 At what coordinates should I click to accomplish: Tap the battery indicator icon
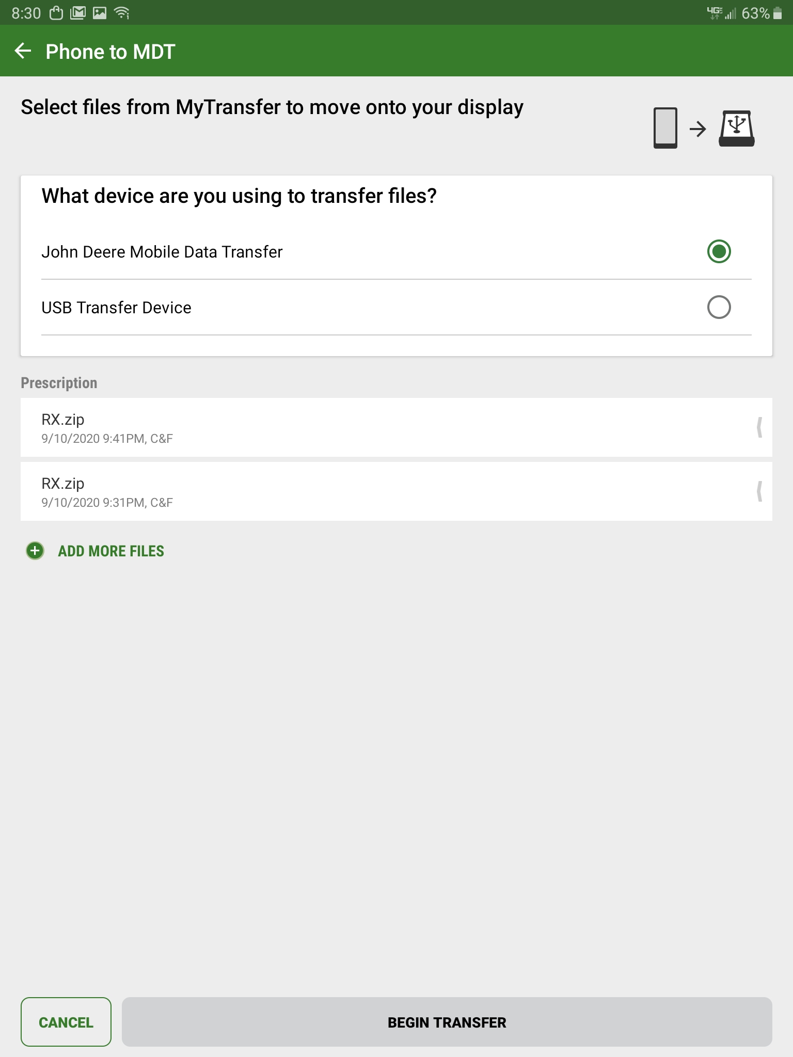point(778,13)
